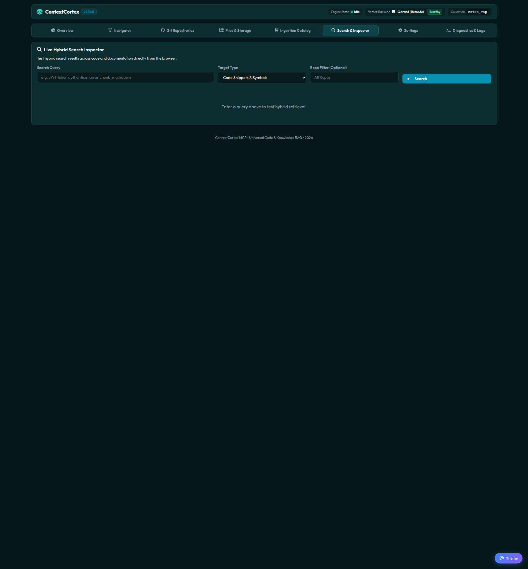
Task: Click the green Engine State indicator dot
Action: pos(352,12)
